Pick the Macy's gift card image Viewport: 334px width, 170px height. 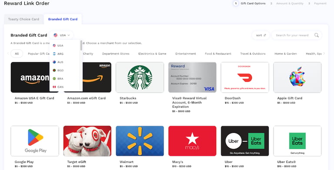point(192,141)
